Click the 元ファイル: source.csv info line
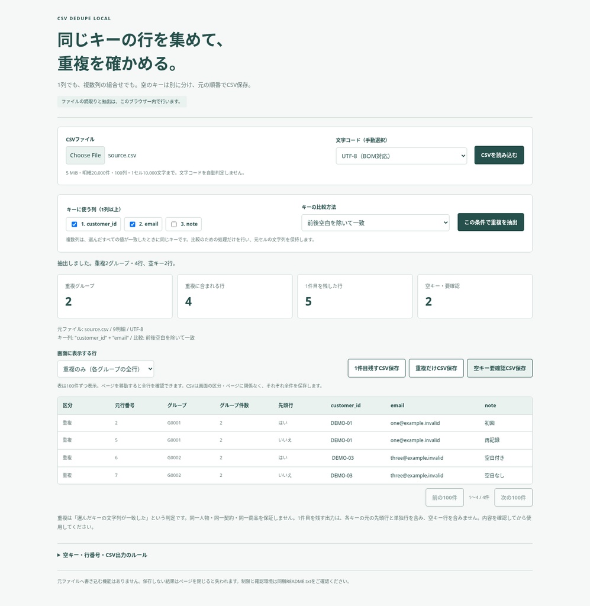The width and height of the screenshot is (590, 606). click(100, 329)
